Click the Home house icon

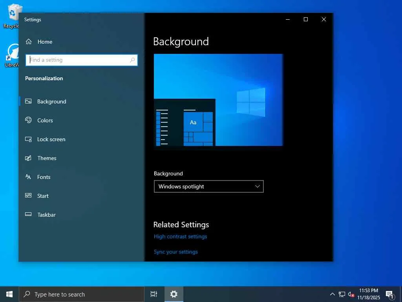pos(29,42)
